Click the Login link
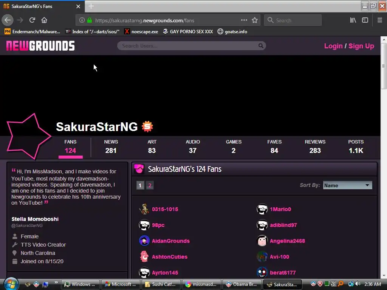The width and height of the screenshot is (387, 290). click(333, 46)
